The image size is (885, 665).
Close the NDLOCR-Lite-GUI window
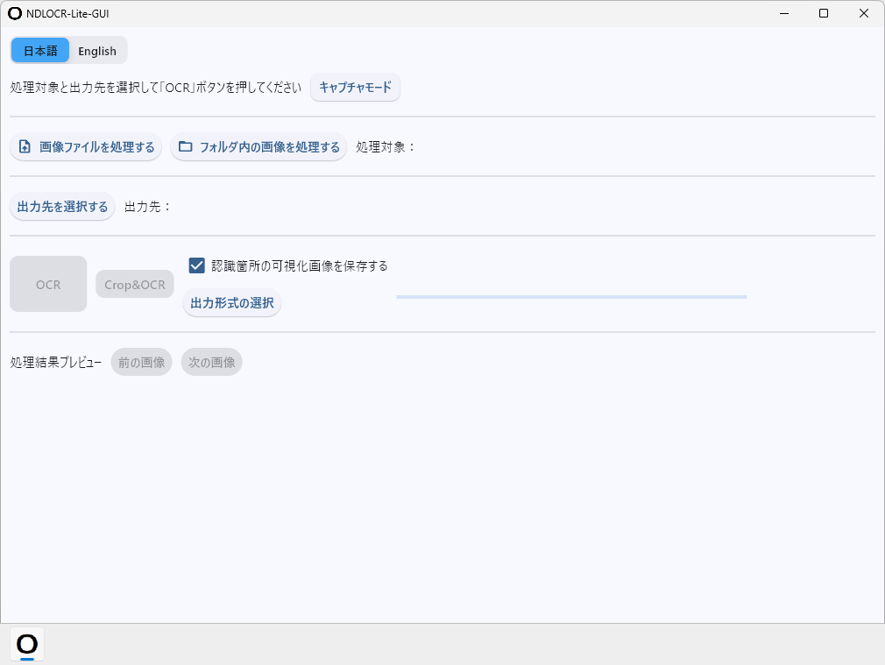pos(863,14)
